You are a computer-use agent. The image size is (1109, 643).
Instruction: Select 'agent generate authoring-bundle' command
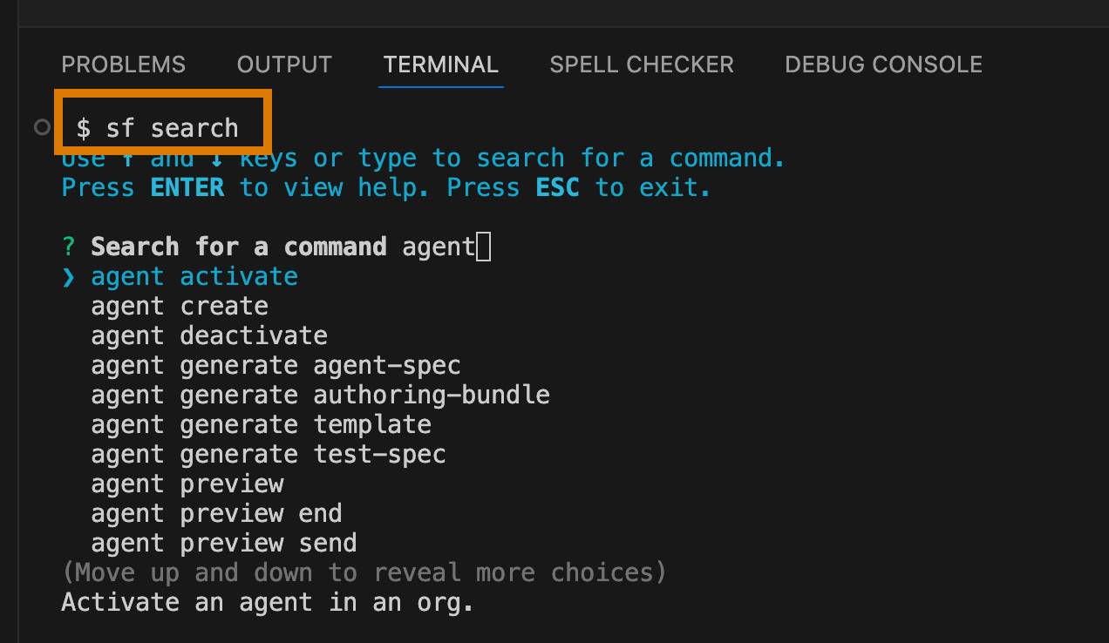pyautogui.click(x=320, y=396)
